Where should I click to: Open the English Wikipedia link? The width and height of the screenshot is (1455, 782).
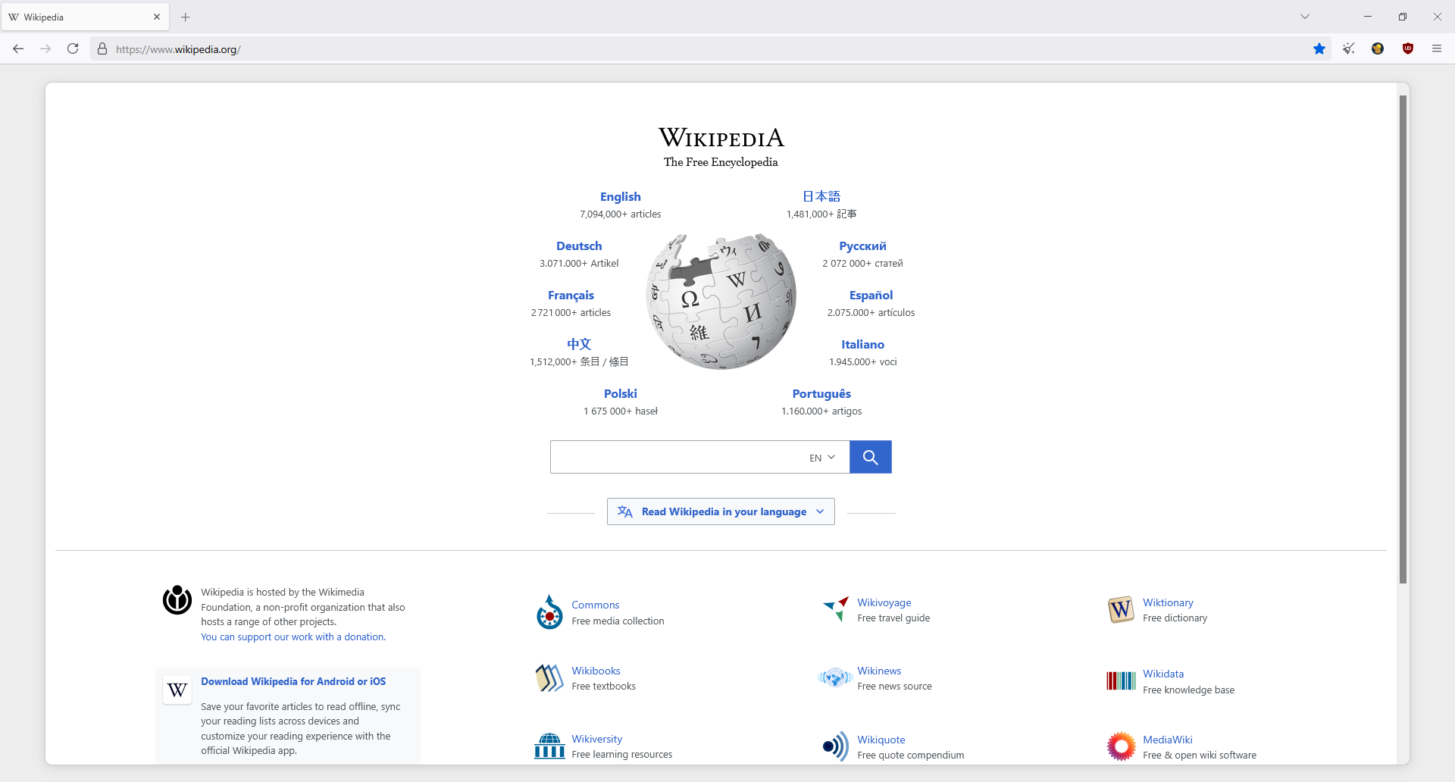(621, 196)
